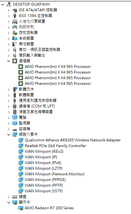Collapse the 處理器 processor category
Image resolution: width=131 pixels, height=214 pixels.
pos(8,61)
